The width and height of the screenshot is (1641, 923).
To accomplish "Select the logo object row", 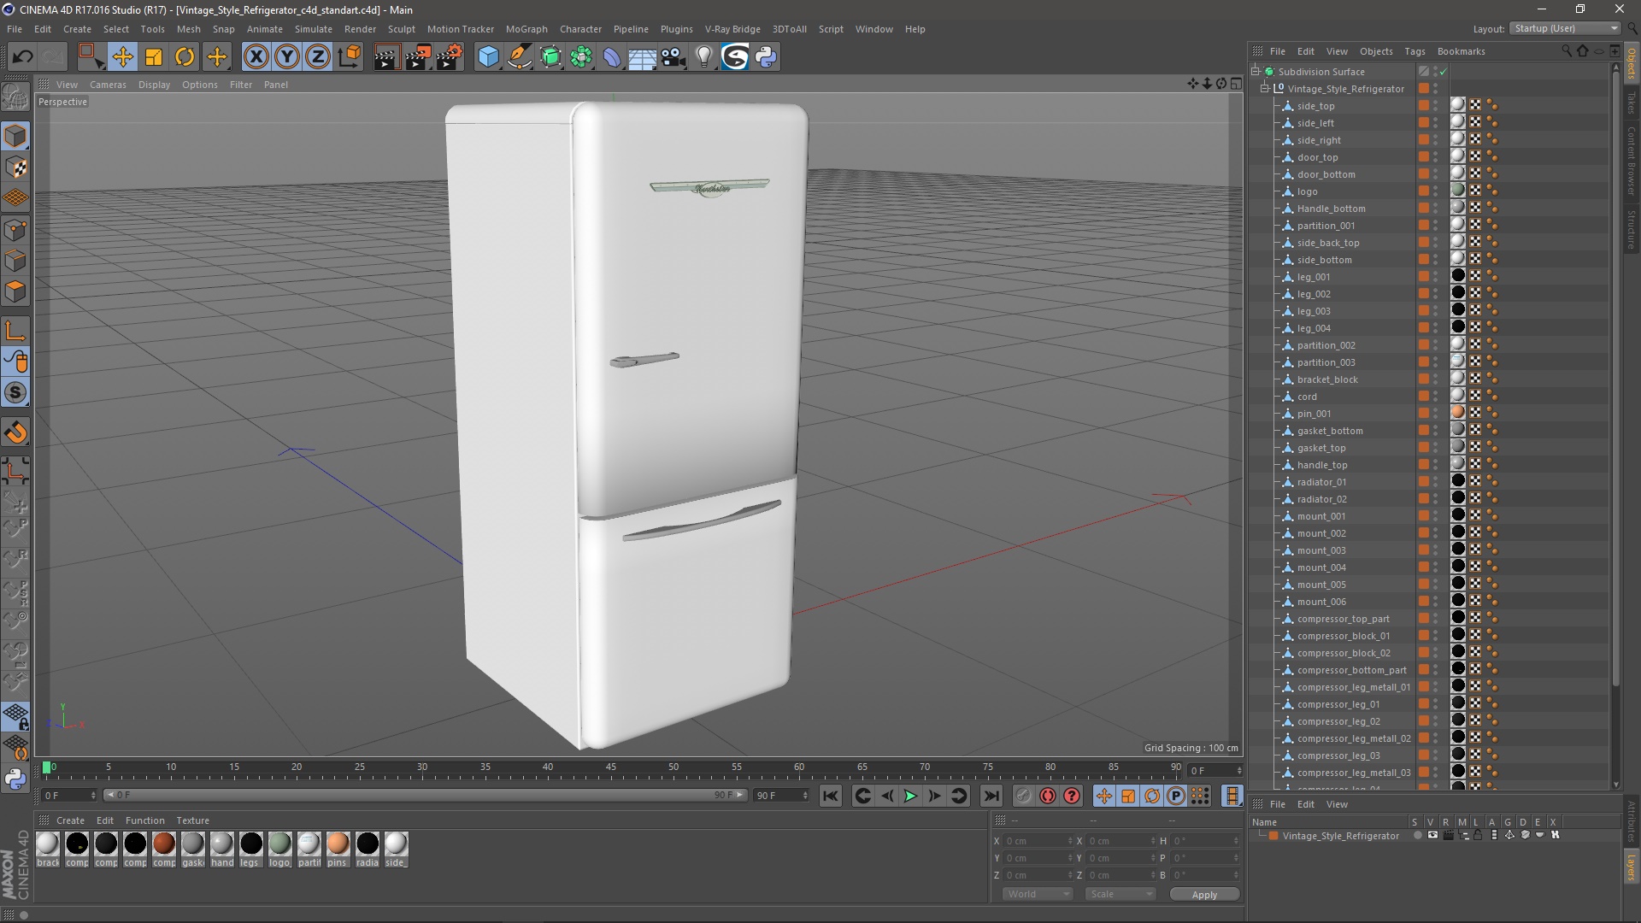I will coord(1307,191).
